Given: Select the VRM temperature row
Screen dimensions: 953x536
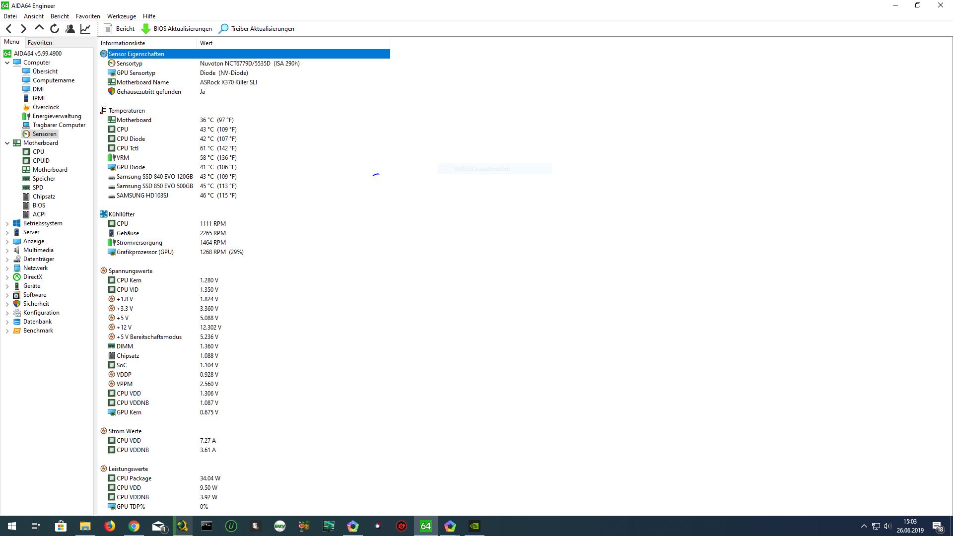Looking at the screenshot, I should [x=245, y=158].
